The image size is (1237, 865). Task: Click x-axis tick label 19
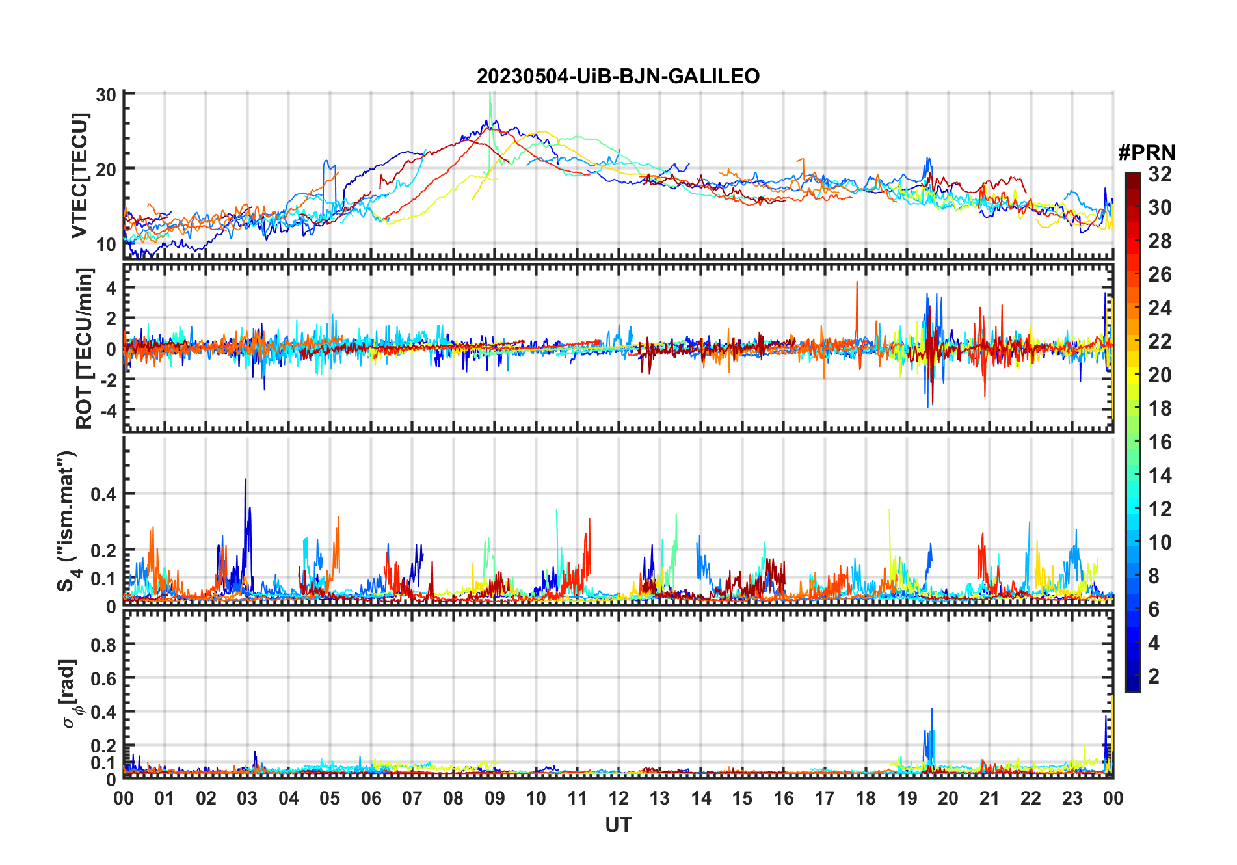point(907,798)
